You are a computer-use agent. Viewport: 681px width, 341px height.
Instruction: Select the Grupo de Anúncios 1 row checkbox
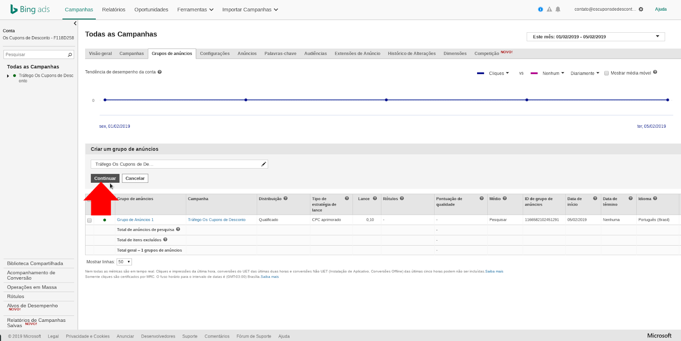89,220
